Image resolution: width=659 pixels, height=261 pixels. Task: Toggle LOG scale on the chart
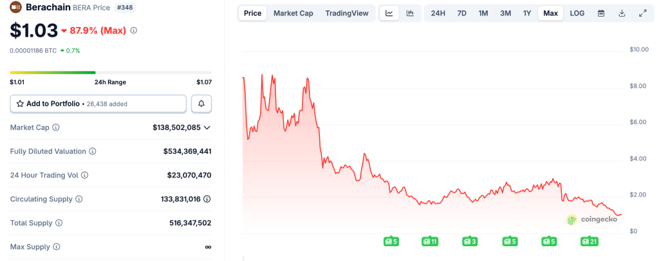tap(577, 13)
